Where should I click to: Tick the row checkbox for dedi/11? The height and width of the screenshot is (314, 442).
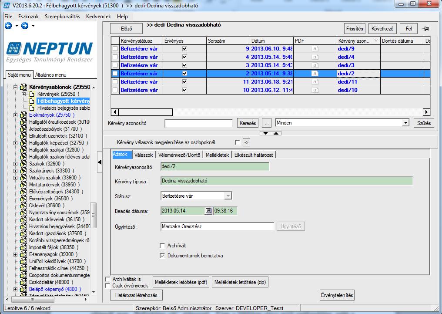coord(115,82)
